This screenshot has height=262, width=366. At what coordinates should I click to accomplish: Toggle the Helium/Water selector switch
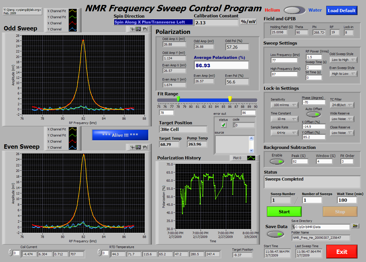295,10
